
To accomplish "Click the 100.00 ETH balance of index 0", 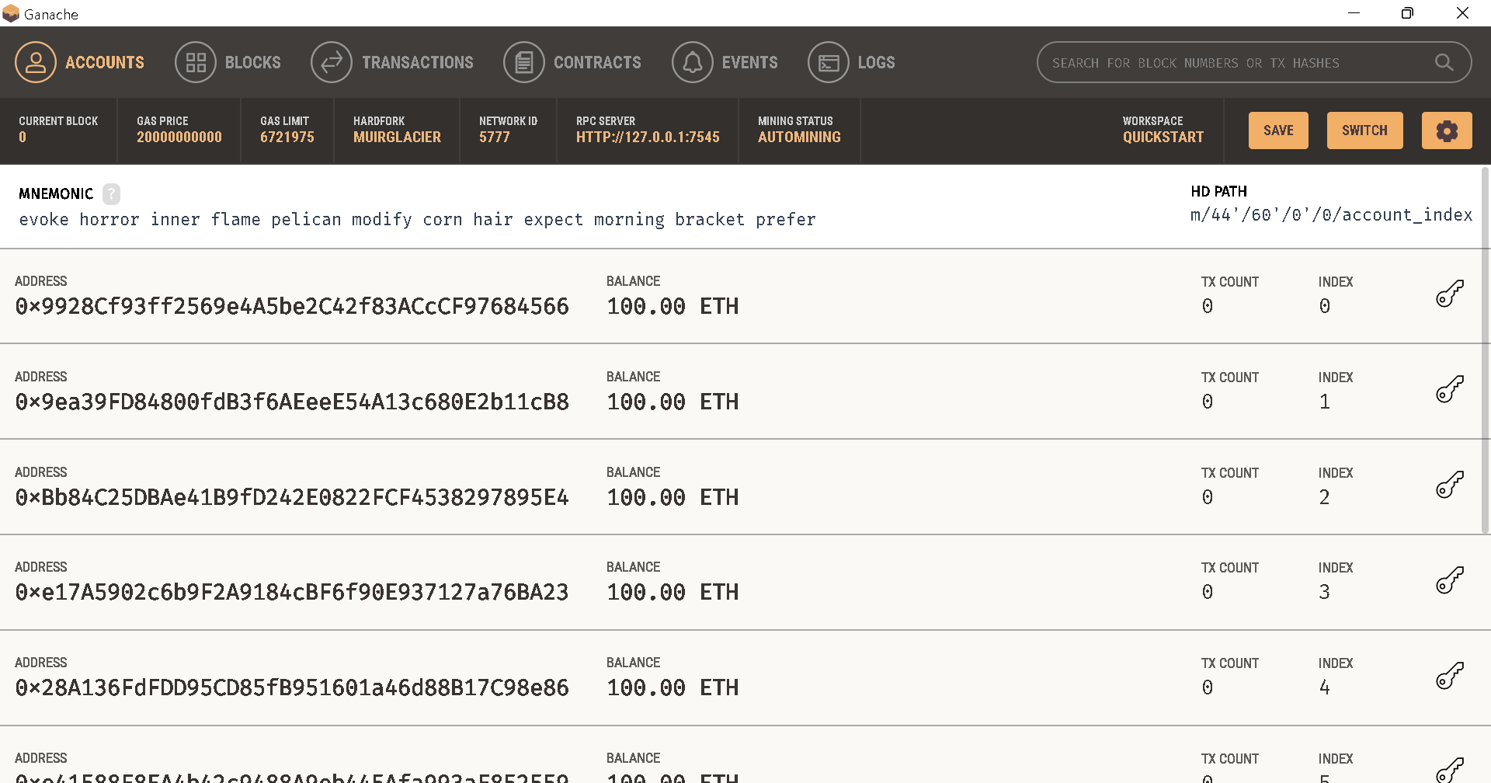I will click(673, 306).
